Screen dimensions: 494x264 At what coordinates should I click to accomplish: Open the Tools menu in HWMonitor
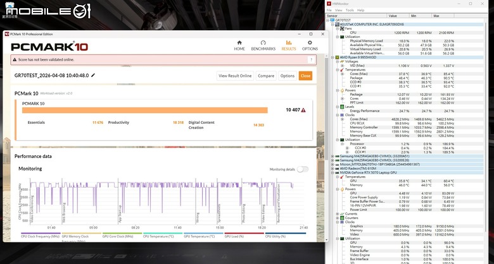point(350,10)
